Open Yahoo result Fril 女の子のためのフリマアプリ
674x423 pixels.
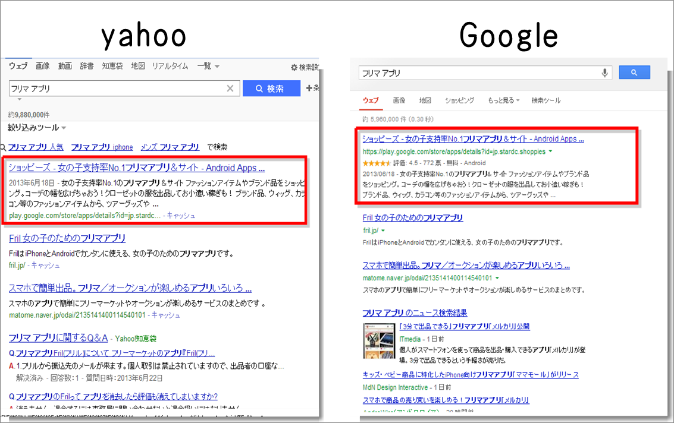tap(67, 238)
